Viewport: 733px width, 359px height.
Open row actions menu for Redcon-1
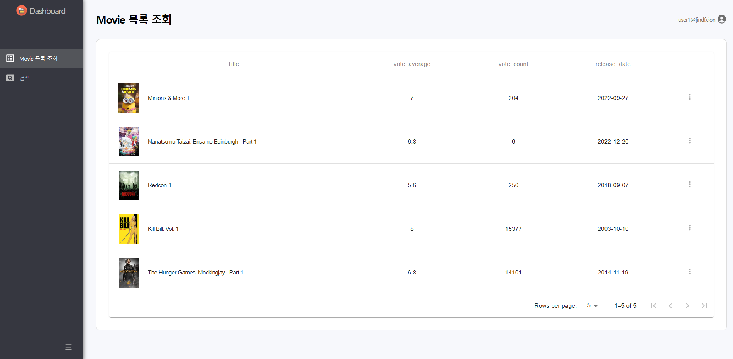point(690,184)
